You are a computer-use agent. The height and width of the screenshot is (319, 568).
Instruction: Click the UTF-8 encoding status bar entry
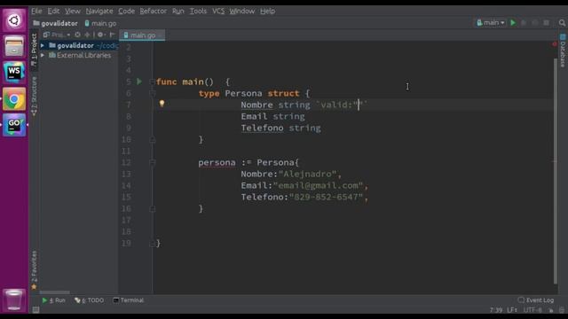532,310
